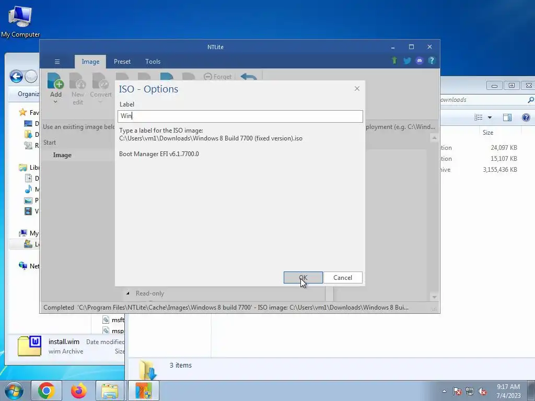
Task: Select the file sized 24,097 KB
Action: (x=504, y=148)
